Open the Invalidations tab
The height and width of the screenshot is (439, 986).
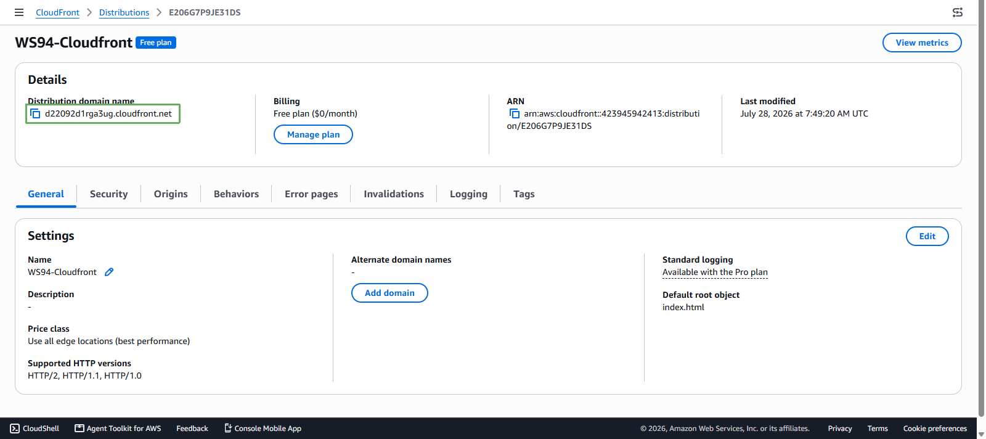coord(394,194)
